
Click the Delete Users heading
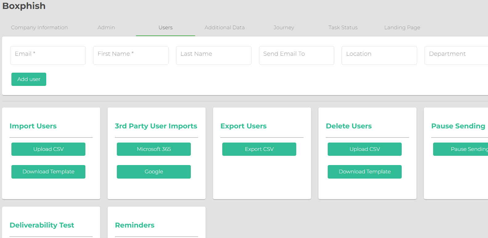(349, 126)
